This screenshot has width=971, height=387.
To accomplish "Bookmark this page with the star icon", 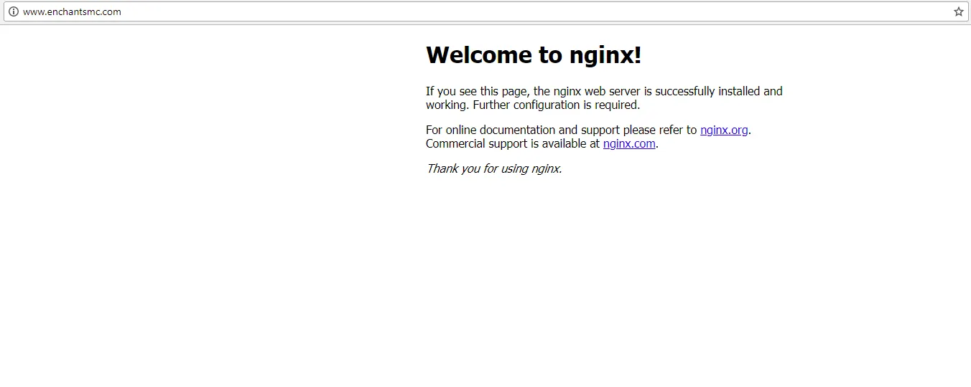I will (x=958, y=11).
